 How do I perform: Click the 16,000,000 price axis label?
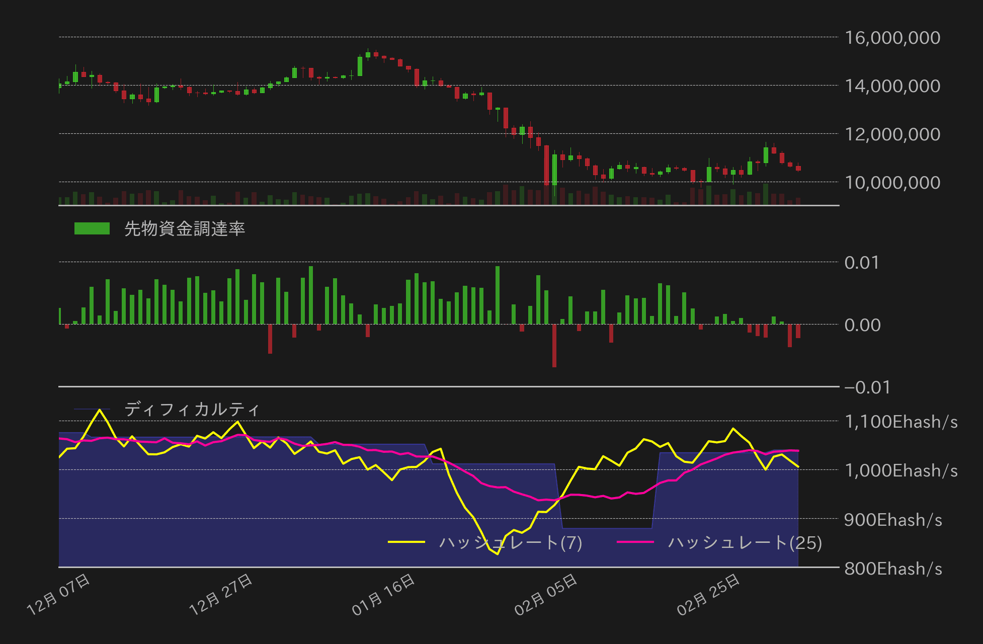click(894, 38)
